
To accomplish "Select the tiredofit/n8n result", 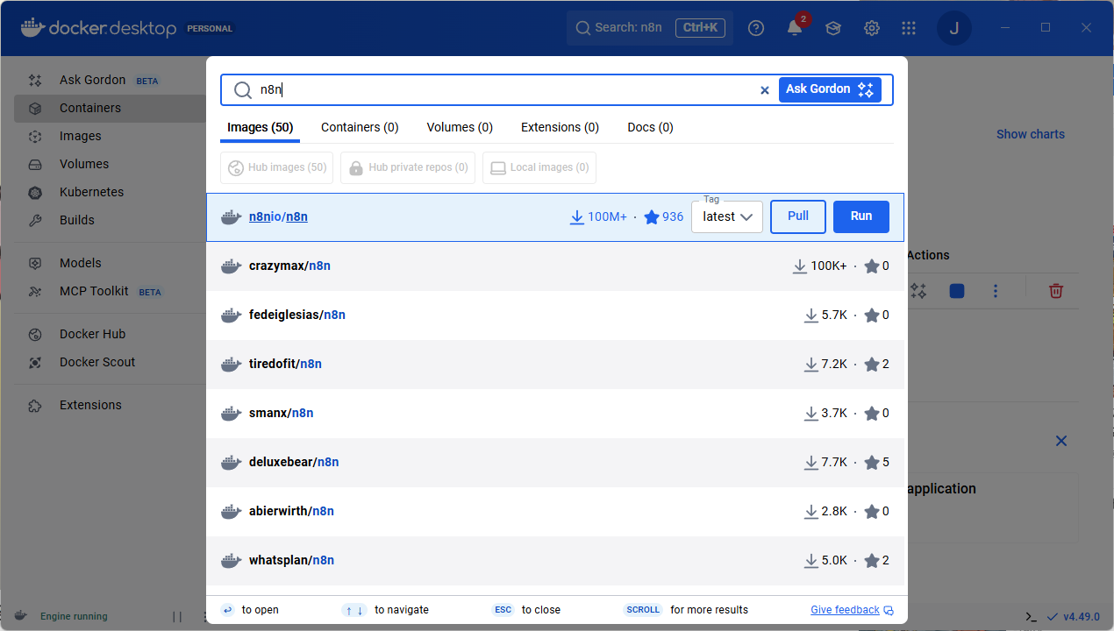I will 557,364.
